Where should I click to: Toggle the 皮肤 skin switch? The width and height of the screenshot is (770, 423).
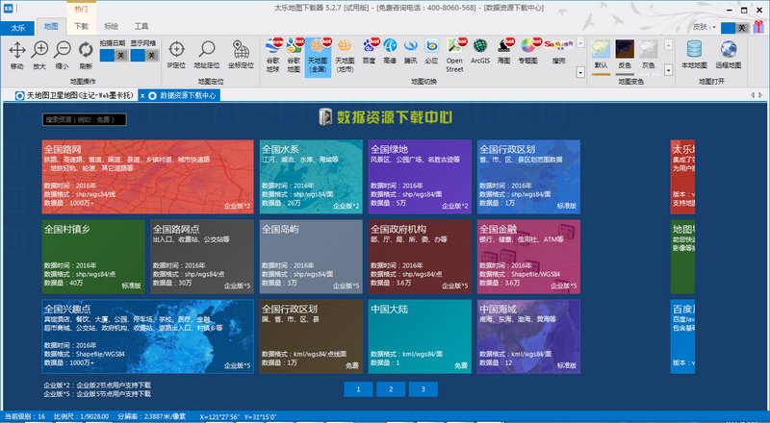coord(734,28)
